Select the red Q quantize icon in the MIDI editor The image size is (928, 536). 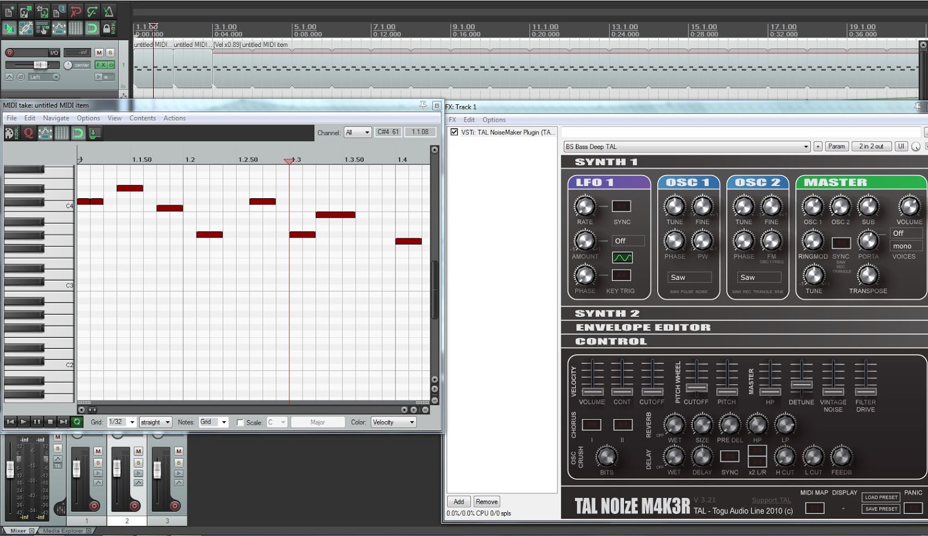pos(28,133)
